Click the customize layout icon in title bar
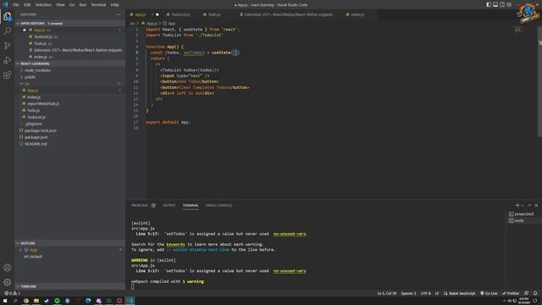 [x=509, y=4]
